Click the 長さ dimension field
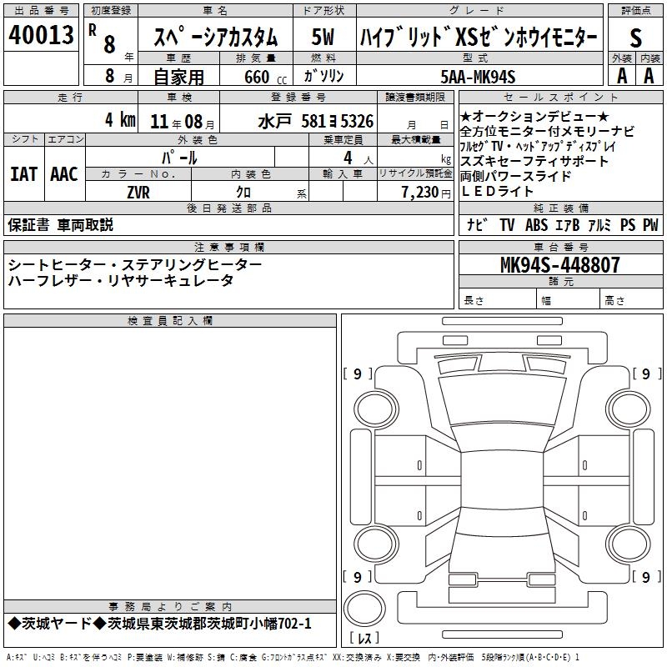Image resolution: width=667 pixels, height=667 pixels. pos(498,300)
